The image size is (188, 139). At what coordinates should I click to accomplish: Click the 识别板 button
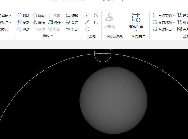pos(110,21)
